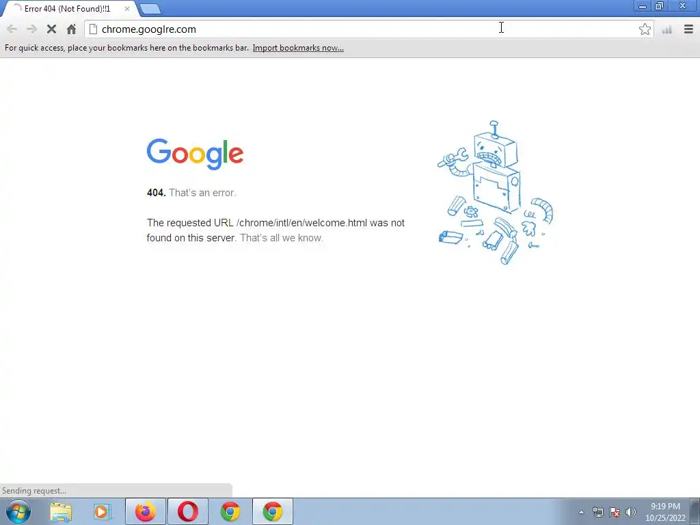700x525 pixels.
Task: Click 'For quick access' bookmarks bar text
Action: (x=126, y=48)
